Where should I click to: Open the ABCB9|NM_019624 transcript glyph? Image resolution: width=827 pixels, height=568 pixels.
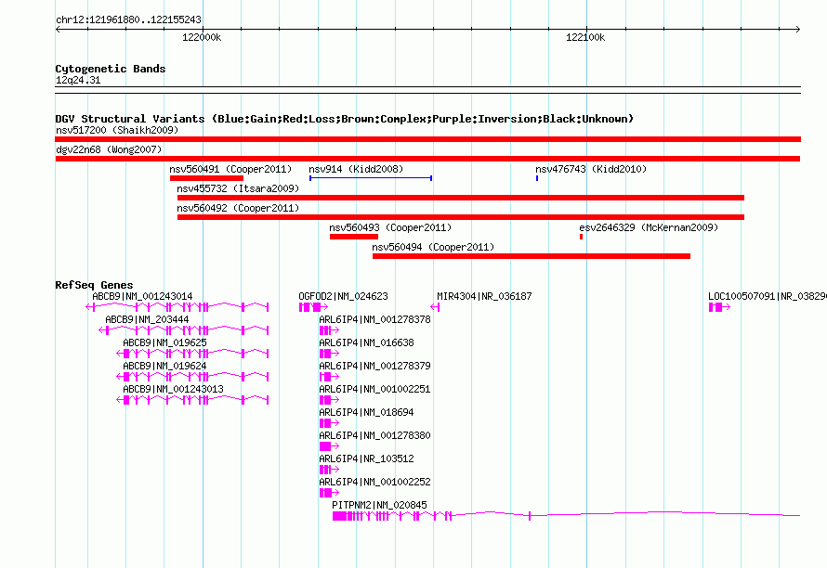pos(192,377)
